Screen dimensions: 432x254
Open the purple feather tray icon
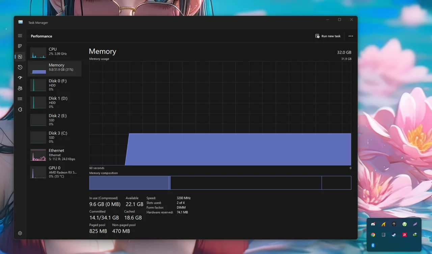click(x=415, y=224)
